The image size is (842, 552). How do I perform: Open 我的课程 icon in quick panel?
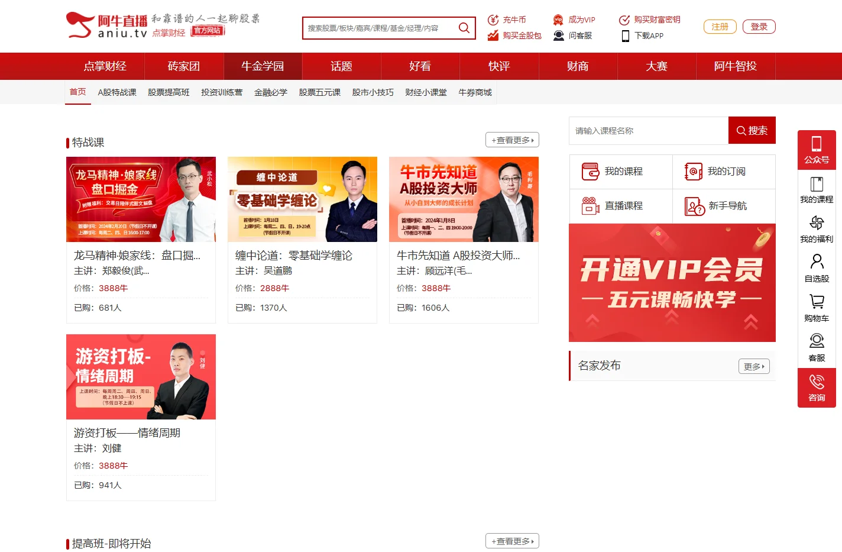pos(590,172)
